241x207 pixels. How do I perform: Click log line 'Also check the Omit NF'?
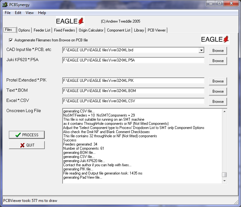(x=106, y=132)
